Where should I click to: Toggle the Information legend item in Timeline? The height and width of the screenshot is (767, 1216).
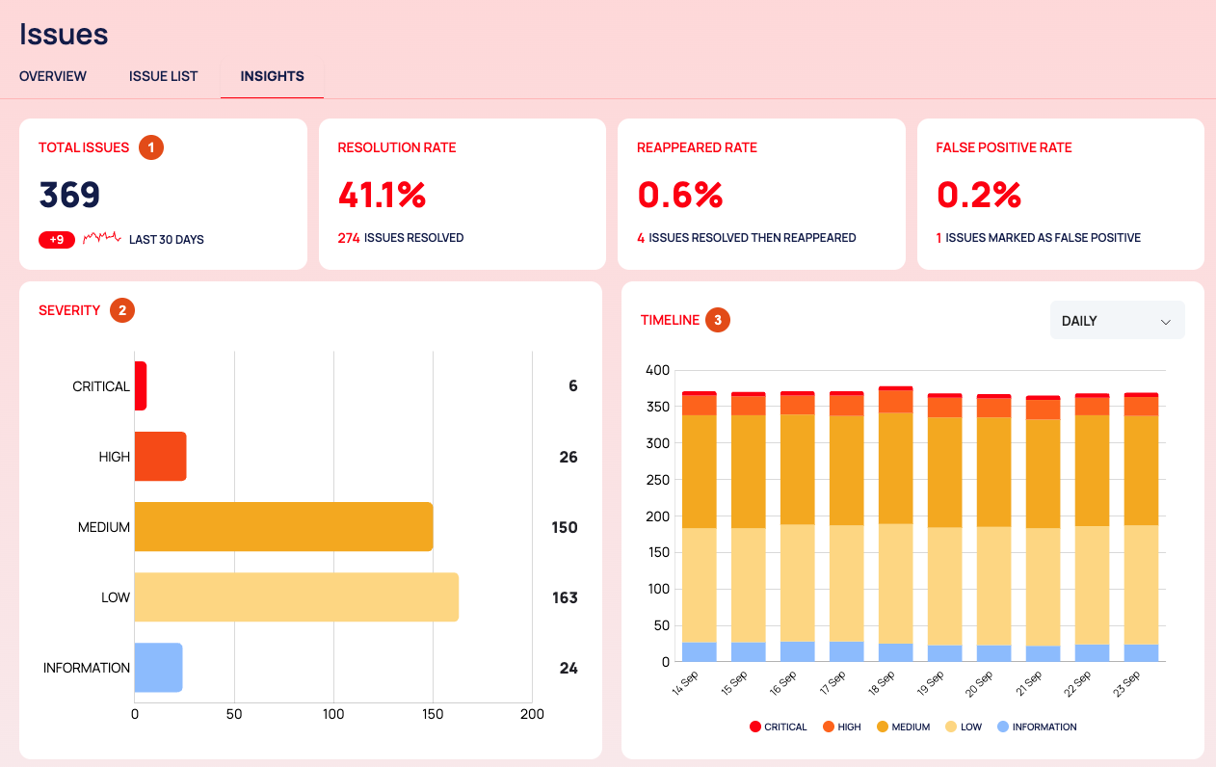click(1037, 727)
